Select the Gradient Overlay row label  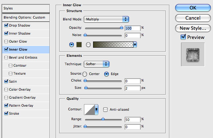click(22, 98)
